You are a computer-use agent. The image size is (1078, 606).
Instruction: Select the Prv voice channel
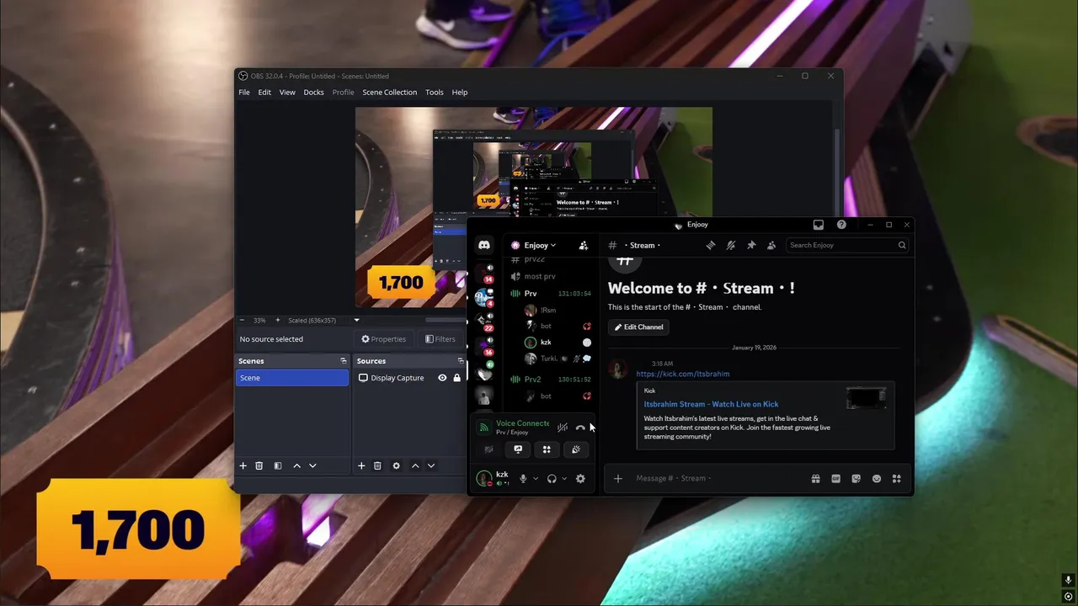(552, 293)
